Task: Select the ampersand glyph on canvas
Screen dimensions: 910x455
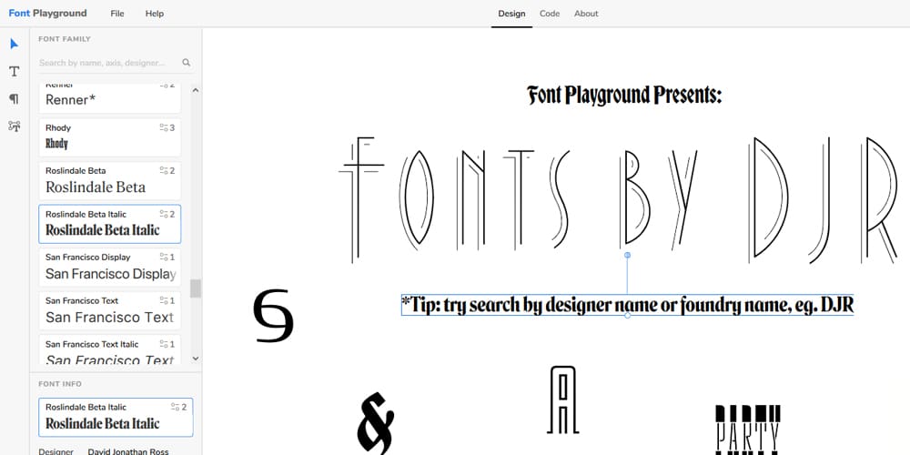Action: (x=376, y=422)
